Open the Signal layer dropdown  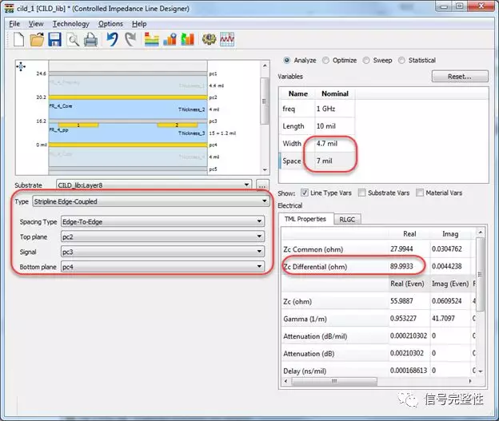162,252
